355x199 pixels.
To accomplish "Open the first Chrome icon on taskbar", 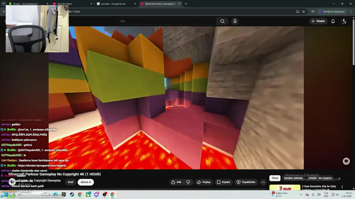I will coord(80,195).
